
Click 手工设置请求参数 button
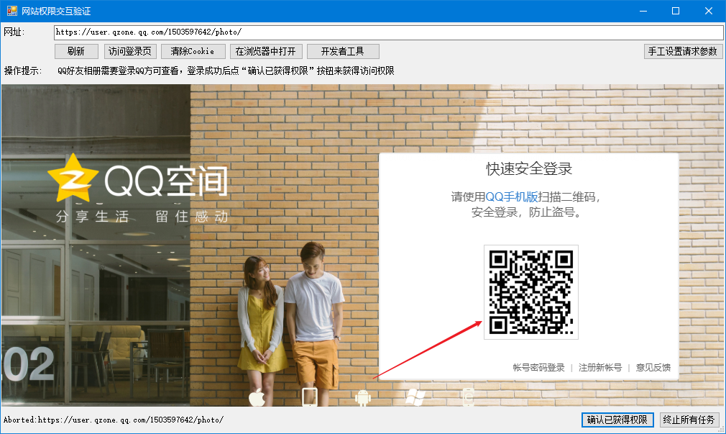click(x=682, y=51)
